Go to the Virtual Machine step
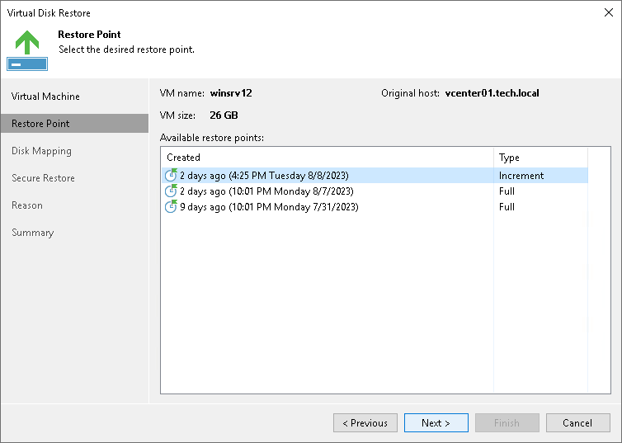622x443 pixels. point(45,97)
